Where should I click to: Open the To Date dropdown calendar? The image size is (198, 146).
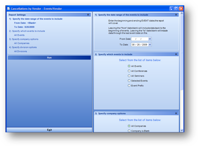click(150, 45)
